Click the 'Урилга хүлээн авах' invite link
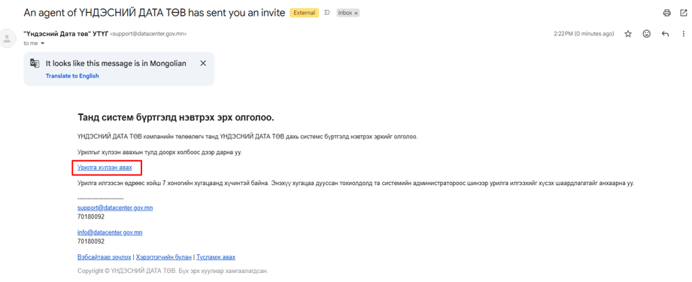This screenshot has height=282, width=692. tap(105, 168)
